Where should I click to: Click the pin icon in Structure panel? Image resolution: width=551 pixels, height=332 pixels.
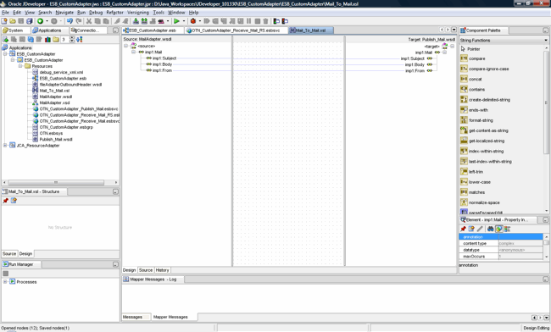coord(5,201)
